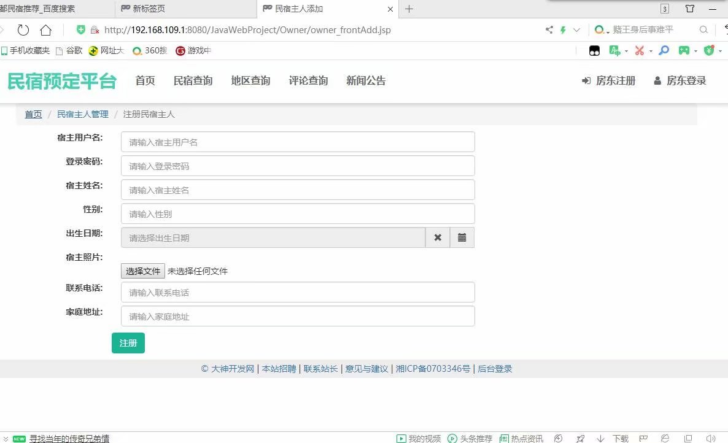Click the search box showing 赌王身后事难平
The width and height of the screenshot is (728, 443).
643,29
